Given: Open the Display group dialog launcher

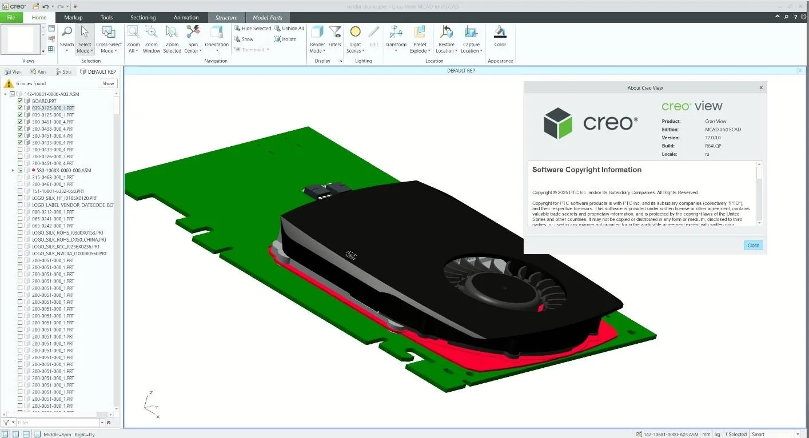Looking at the screenshot, I should pyautogui.click(x=341, y=61).
